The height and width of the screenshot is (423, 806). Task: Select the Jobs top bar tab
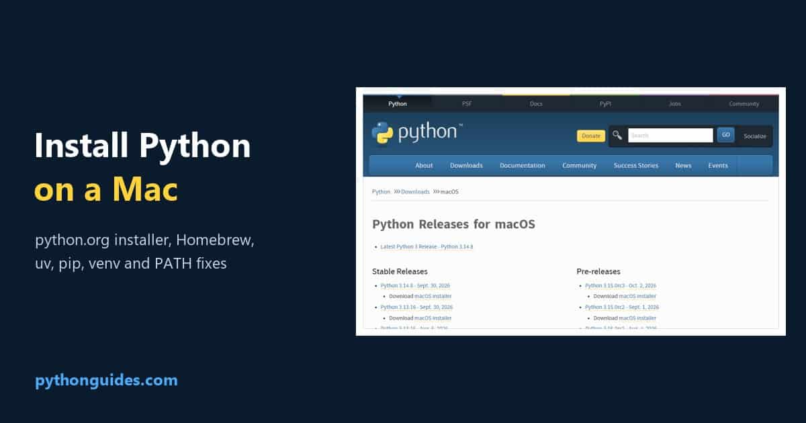click(x=675, y=104)
